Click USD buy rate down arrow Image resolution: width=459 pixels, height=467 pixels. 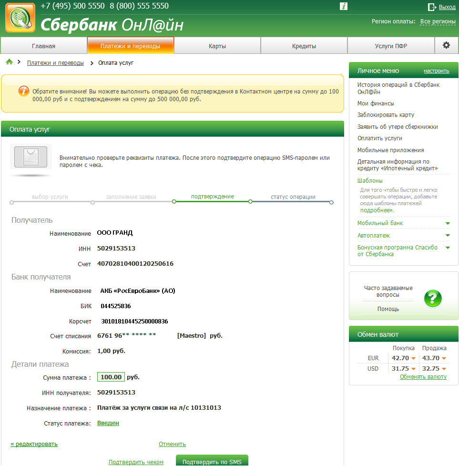click(413, 369)
